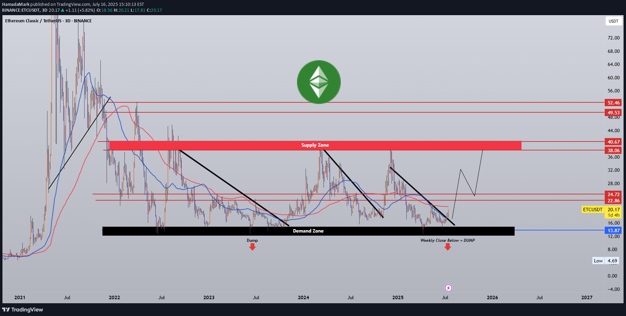
Task: Click the BINANCE:ETCUSDT, 3D header text
Action: tap(25, 10)
